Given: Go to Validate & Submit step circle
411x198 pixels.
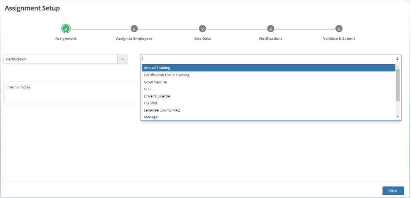Looking at the screenshot, I should point(339,29).
